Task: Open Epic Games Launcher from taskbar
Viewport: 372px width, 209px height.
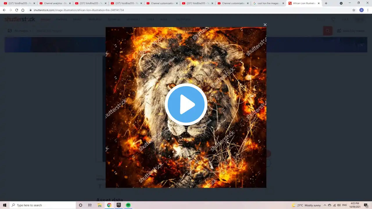Action: click(119, 205)
